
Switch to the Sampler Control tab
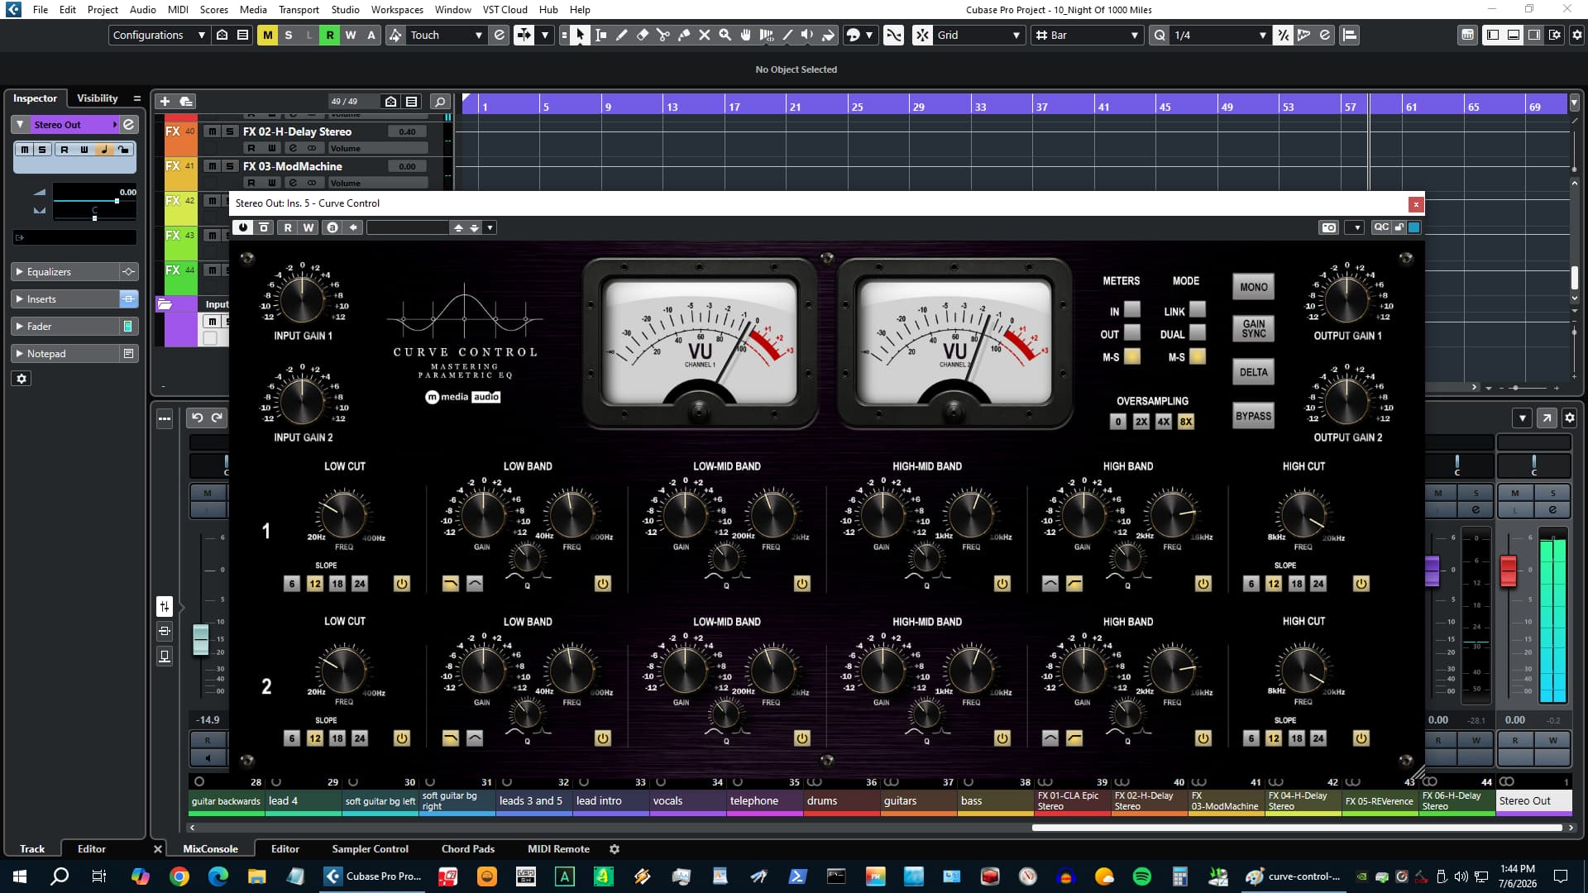(370, 849)
